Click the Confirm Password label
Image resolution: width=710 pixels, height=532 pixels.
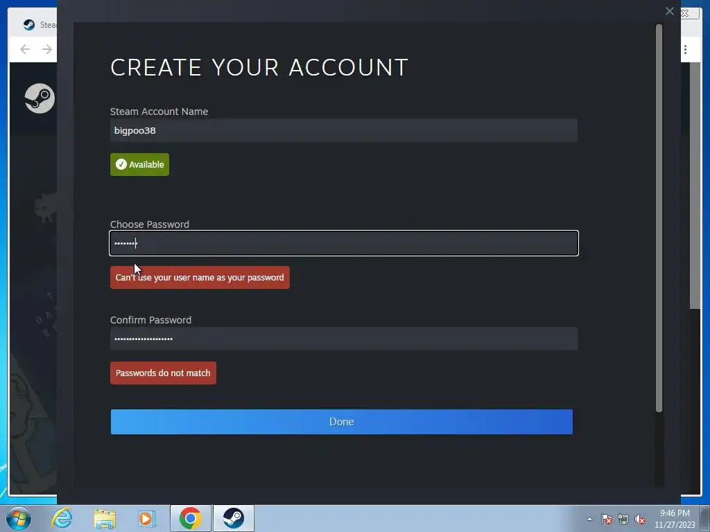coord(150,320)
